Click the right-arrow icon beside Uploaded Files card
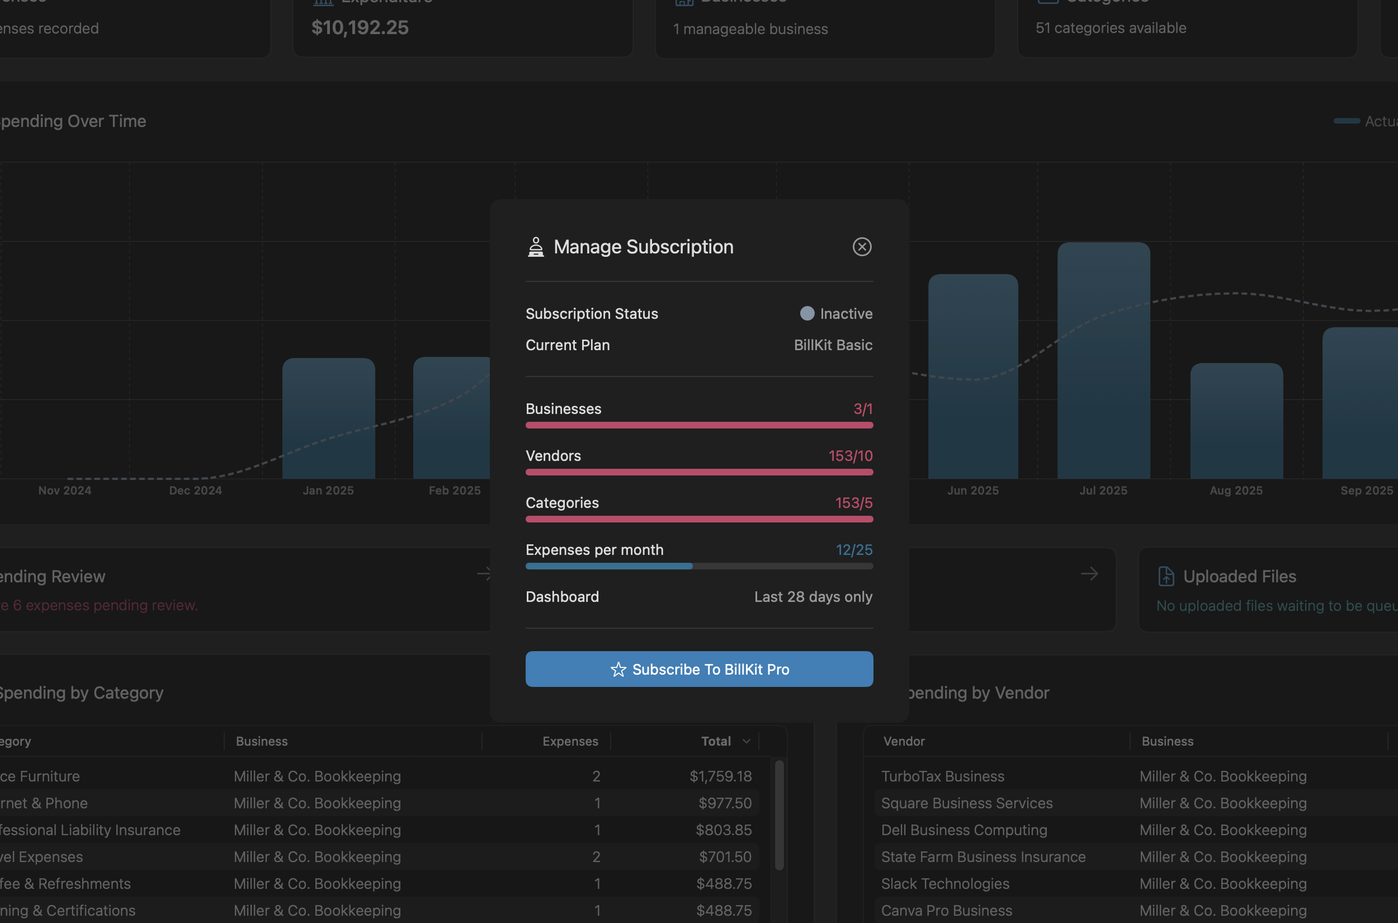The width and height of the screenshot is (1398, 923). pyautogui.click(x=1089, y=573)
